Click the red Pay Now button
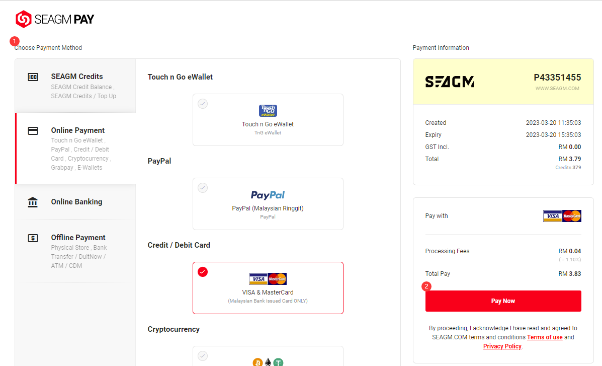Screen dimensions: 602x366 [x=503, y=301]
